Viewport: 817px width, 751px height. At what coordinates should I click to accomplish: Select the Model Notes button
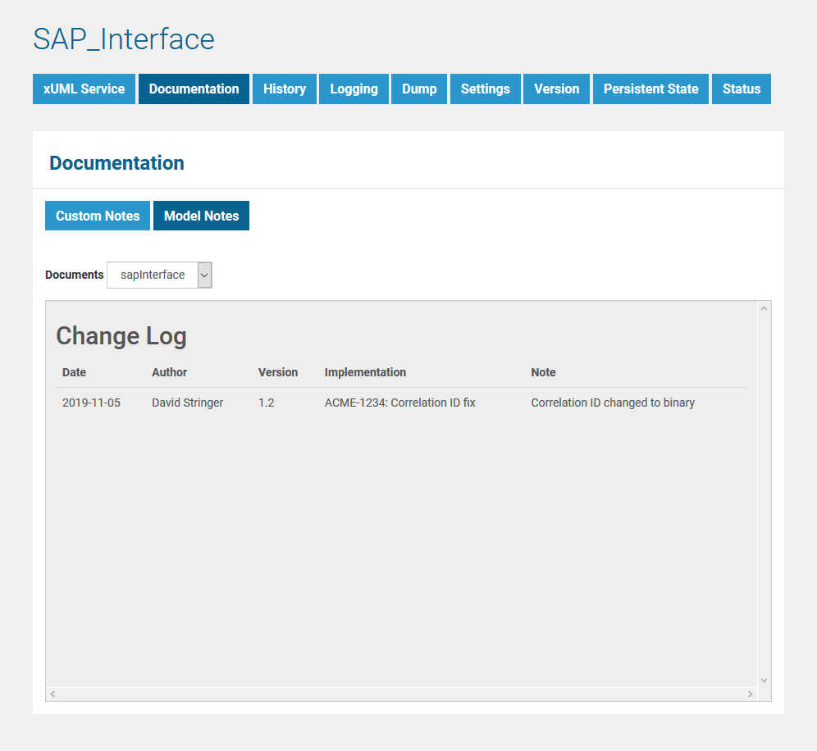pos(201,216)
